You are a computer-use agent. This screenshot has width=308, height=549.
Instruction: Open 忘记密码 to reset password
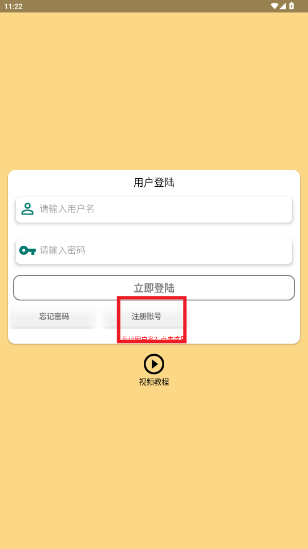[x=54, y=317]
